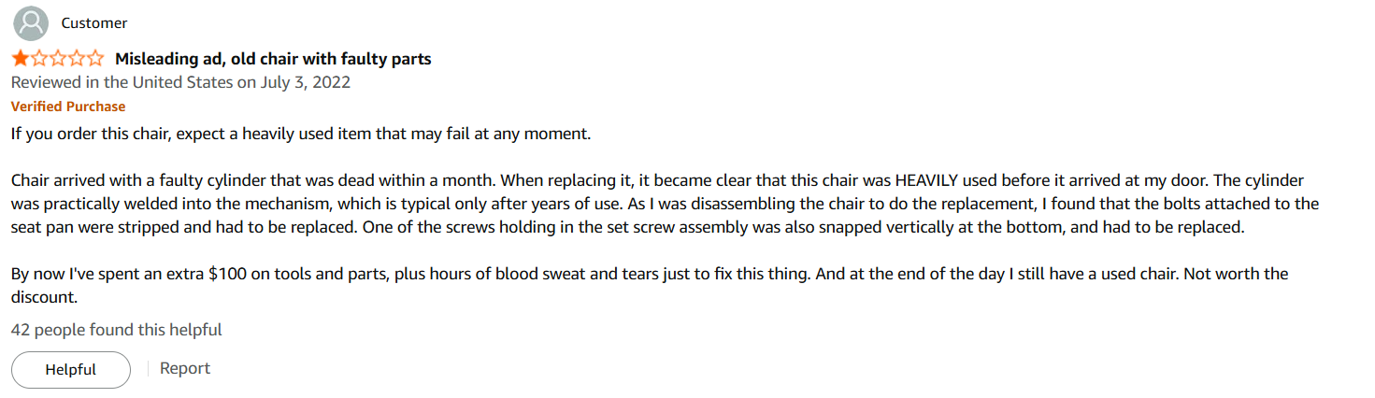
Task: Click the fifth empty rating star
Action: tap(95, 59)
